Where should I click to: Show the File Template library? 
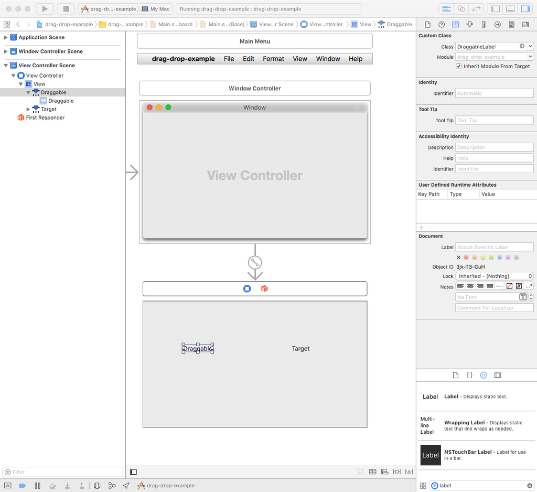click(x=456, y=375)
